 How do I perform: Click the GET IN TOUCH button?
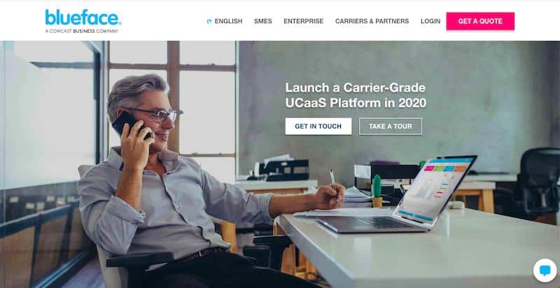318,127
